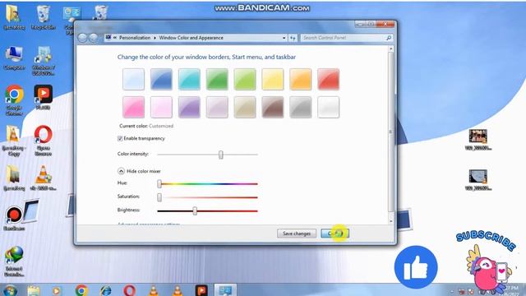Select the red Ruby color swatch
The height and width of the screenshot is (296, 526).
click(x=329, y=79)
